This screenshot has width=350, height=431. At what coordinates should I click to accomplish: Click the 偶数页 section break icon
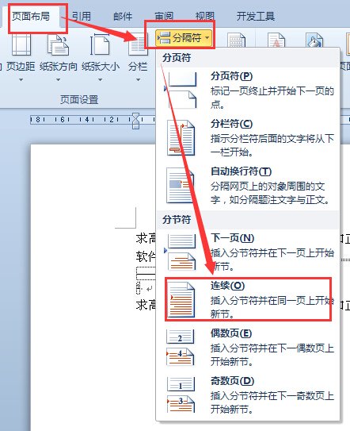[x=181, y=347]
